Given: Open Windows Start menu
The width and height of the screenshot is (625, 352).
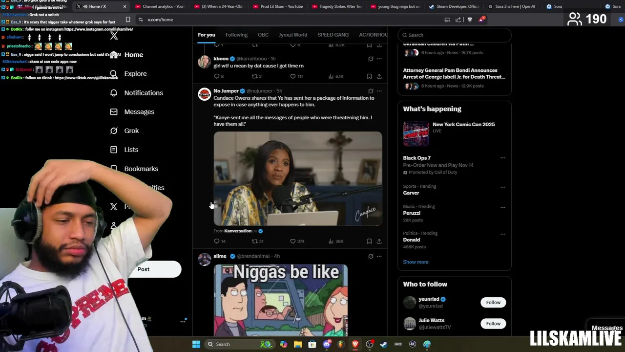Looking at the screenshot, I should [x=196, y=344].
